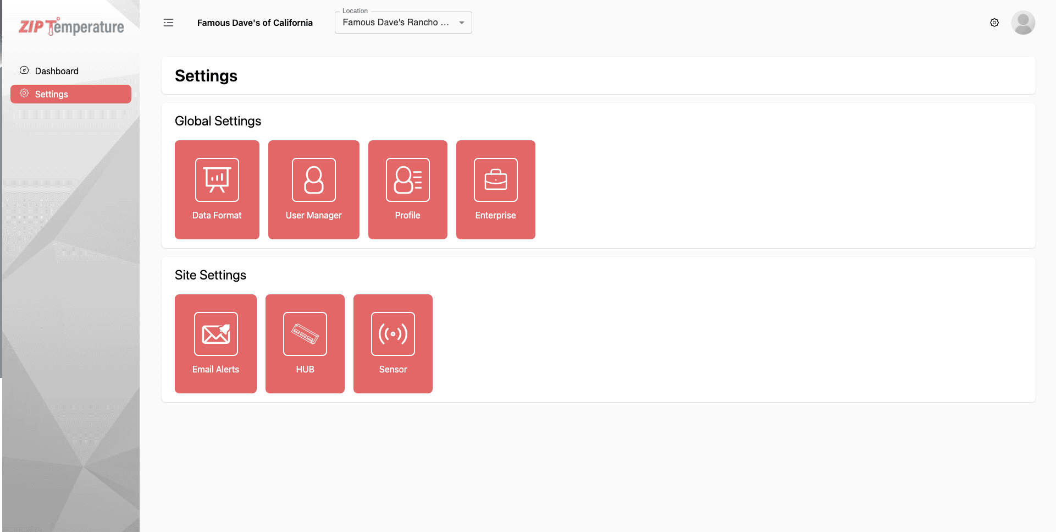Open the Profile settings icon
This screenshot has height=532, width=1056.
coord(407,180)
